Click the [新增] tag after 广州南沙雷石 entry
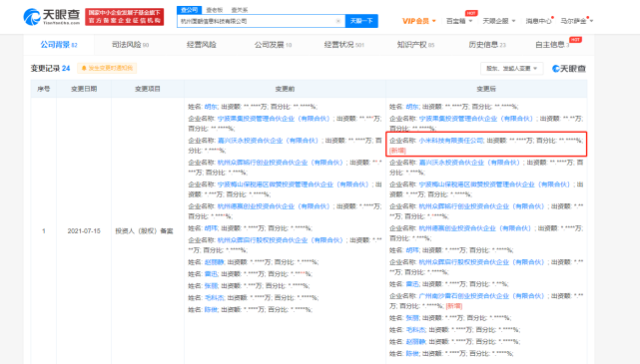The image size is (640, 364). pos(454,306)
